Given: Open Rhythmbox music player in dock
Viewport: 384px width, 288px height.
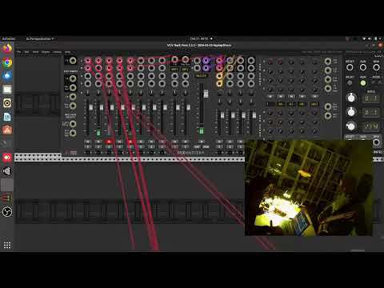Looking at the screenshot, I should pyautogui.click(x=7, y=103).
